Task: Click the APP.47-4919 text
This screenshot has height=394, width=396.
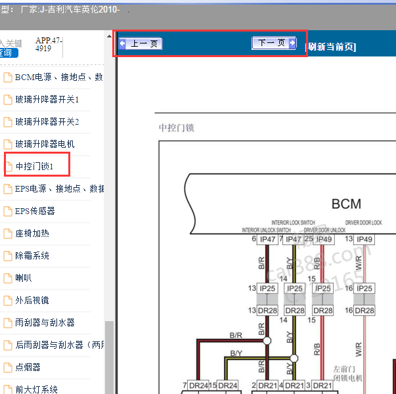Action: (49, 44)
